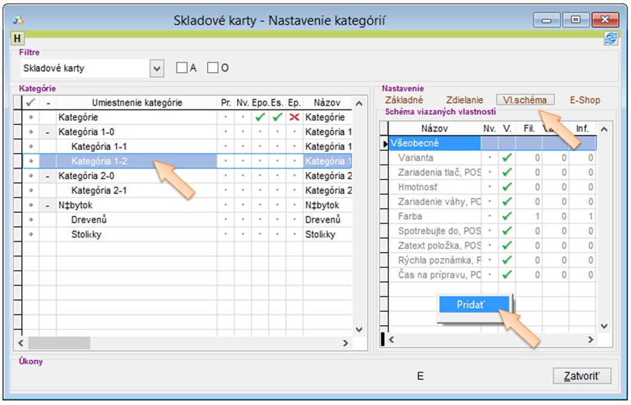Click the green checkmark next to Hmotnosť
The width and height of the screenshot is (631, 405).
[507, 187]
